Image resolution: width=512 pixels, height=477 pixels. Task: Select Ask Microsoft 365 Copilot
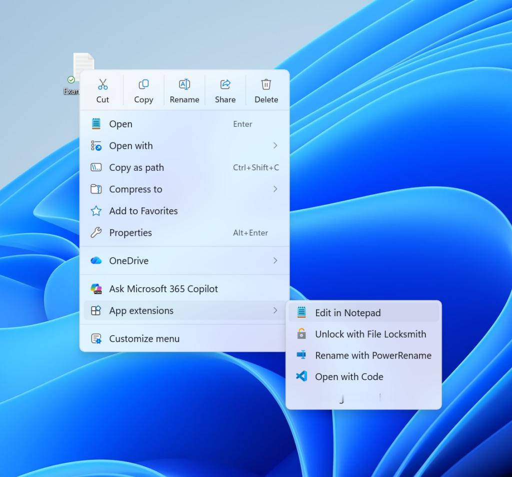coord(184,289)
